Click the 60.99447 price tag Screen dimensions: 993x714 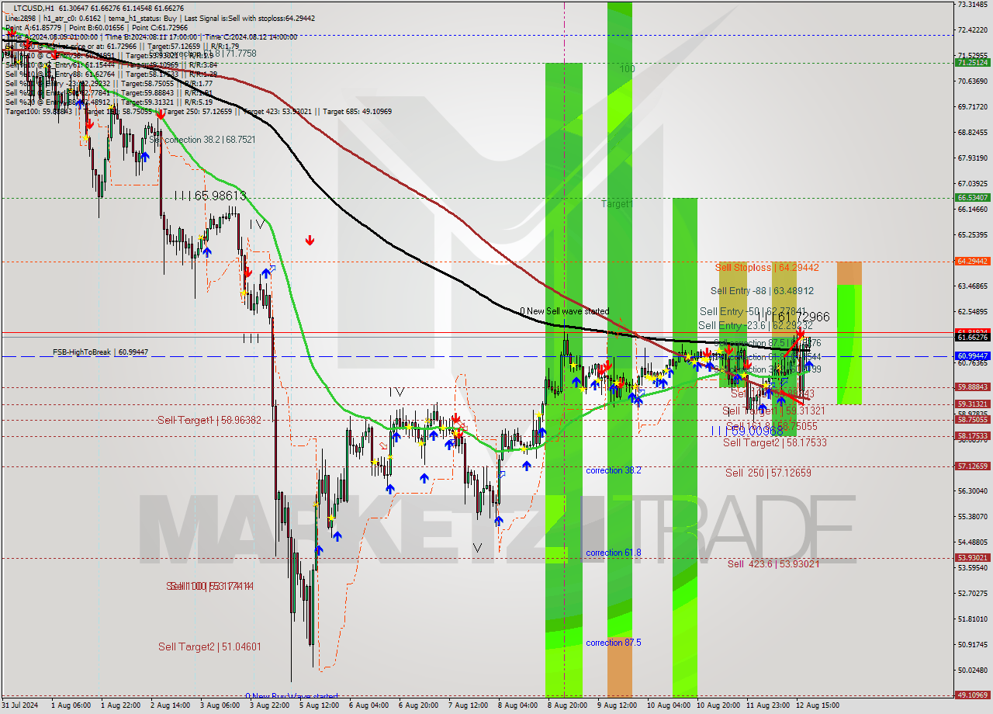[973, 356]
